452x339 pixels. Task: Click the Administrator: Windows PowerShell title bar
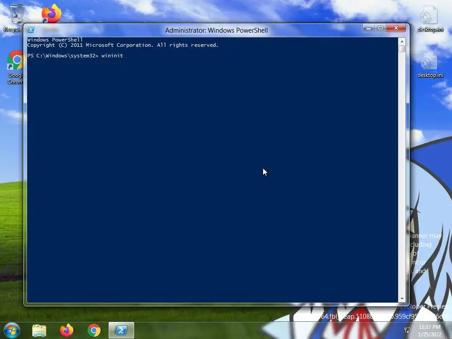[x=216, y=30]
